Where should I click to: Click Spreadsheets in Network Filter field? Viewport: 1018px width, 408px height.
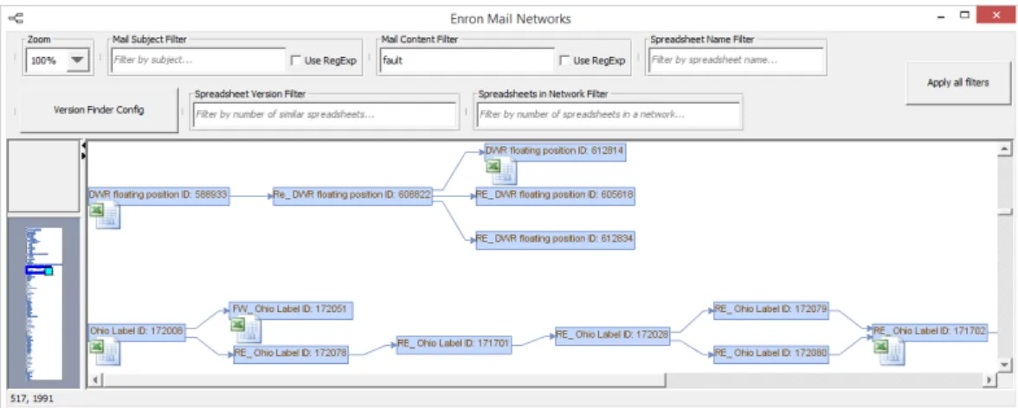pyautogui.click(x=609, y=115)
